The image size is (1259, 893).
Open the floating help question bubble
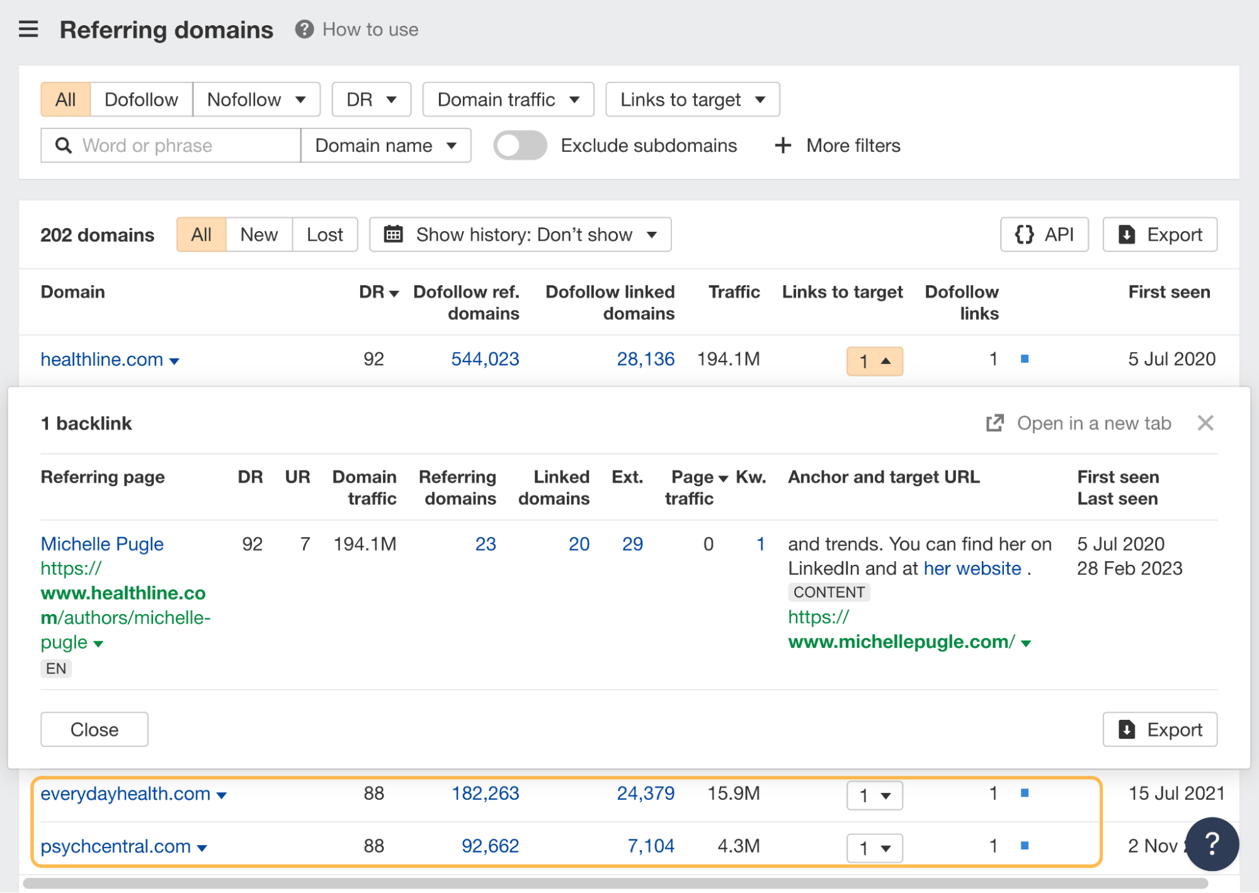(1212, 844)
